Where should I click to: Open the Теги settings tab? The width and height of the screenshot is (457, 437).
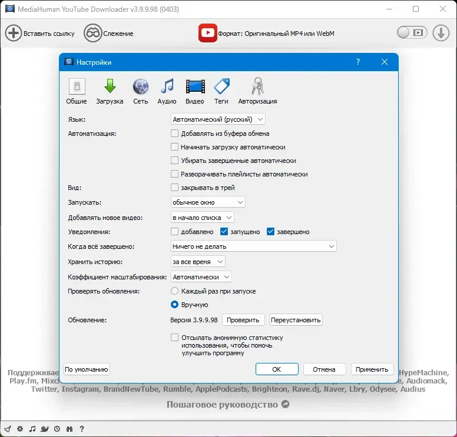coord(221,91)
